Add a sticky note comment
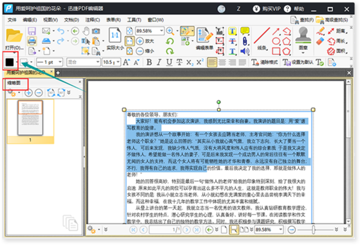Screen dimensions: 361x245 [244, 31]
